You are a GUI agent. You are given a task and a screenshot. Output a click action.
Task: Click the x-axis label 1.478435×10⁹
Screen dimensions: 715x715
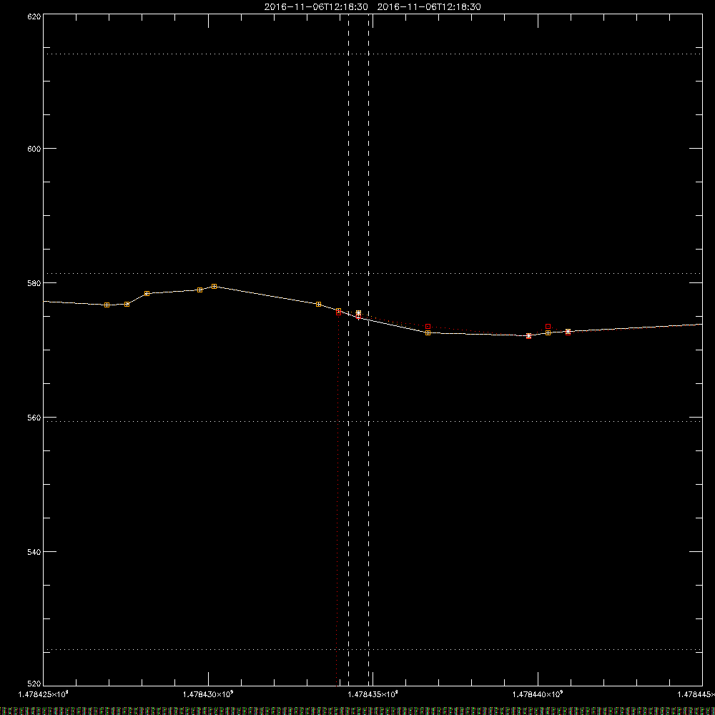point(373,694)
